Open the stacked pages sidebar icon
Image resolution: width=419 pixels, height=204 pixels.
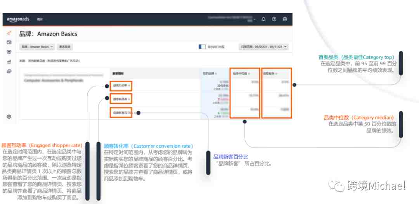(x=9, y=71)
